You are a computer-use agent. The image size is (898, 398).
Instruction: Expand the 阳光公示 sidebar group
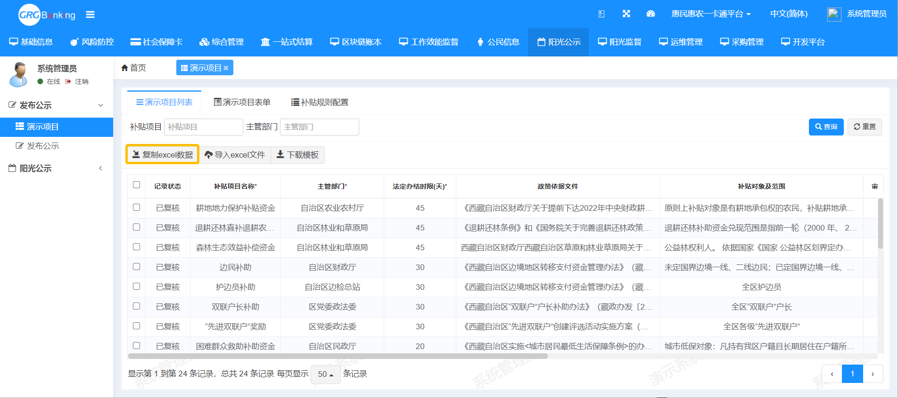click(x=57, y=168)
